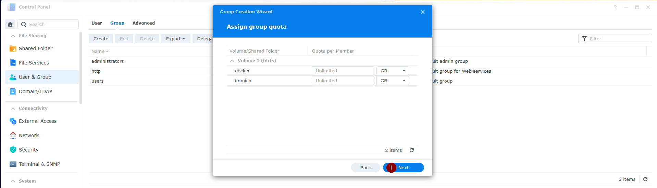Open File Services panel
Screen dimensions: 657x188
coord(34,63)
